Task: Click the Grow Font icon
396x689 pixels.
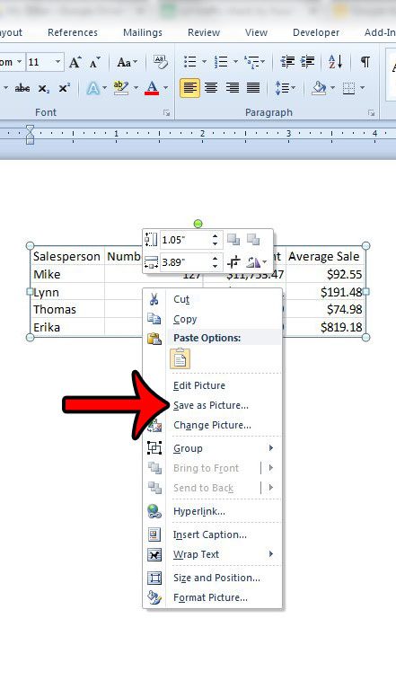Action: (75, 62)
